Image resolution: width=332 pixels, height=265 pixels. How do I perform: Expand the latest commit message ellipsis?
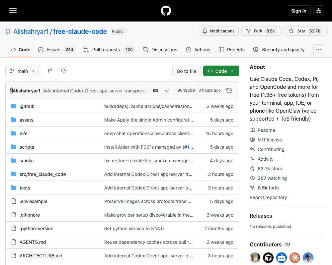click(x=155, y=90)
